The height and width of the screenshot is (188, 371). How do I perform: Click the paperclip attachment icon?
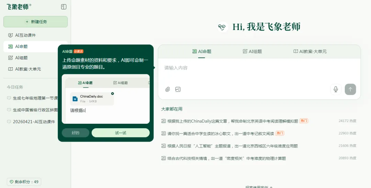click(x=168, y=89)
